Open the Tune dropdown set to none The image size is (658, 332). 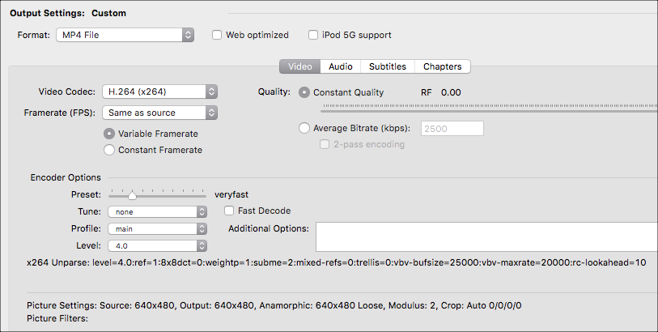point(157,211)
